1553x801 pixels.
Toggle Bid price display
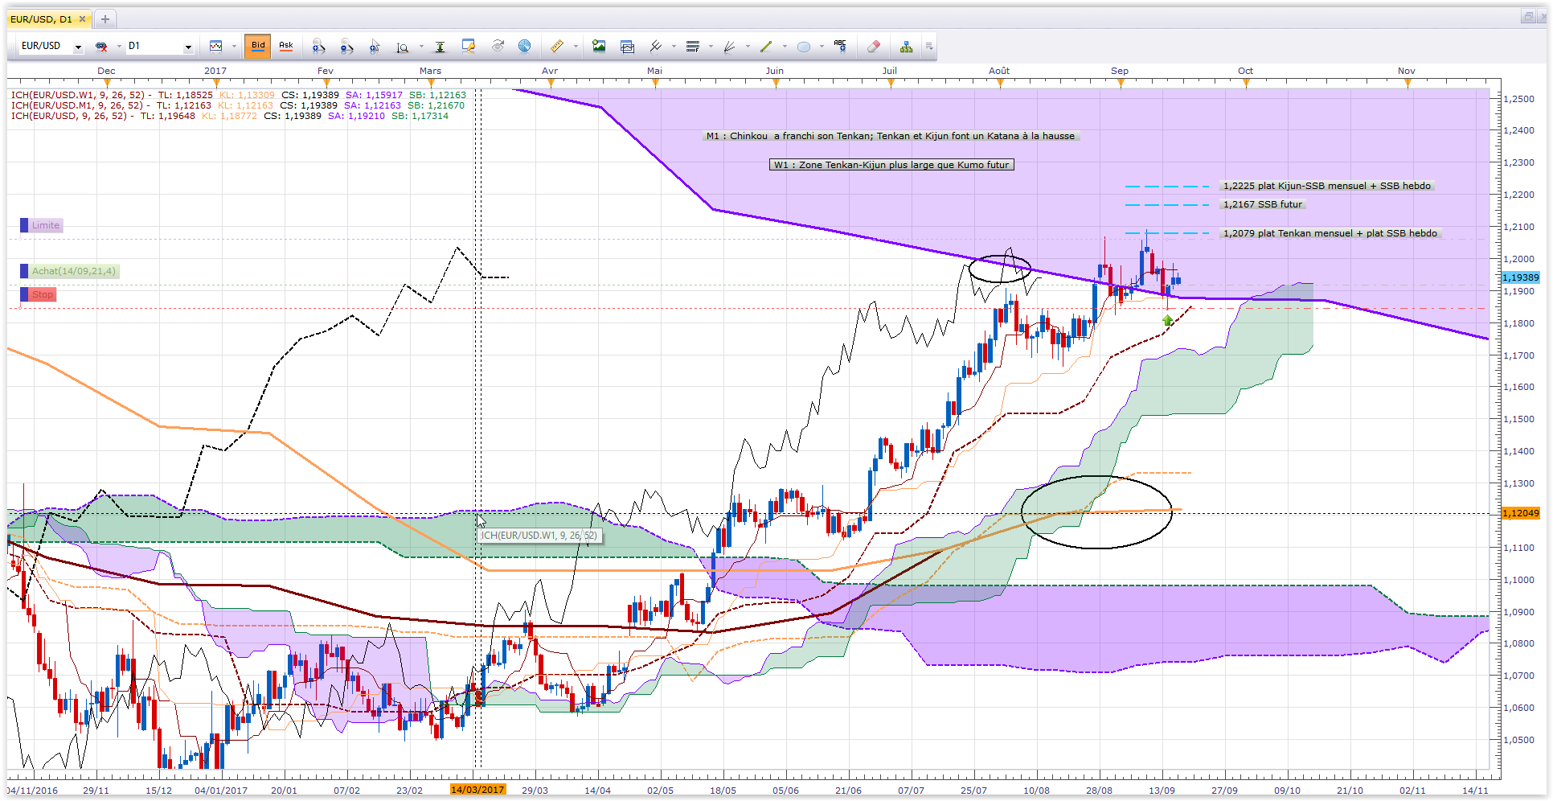pos(258,47)
